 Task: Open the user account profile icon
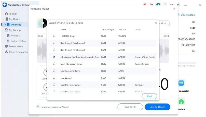(x=158, y=5)
